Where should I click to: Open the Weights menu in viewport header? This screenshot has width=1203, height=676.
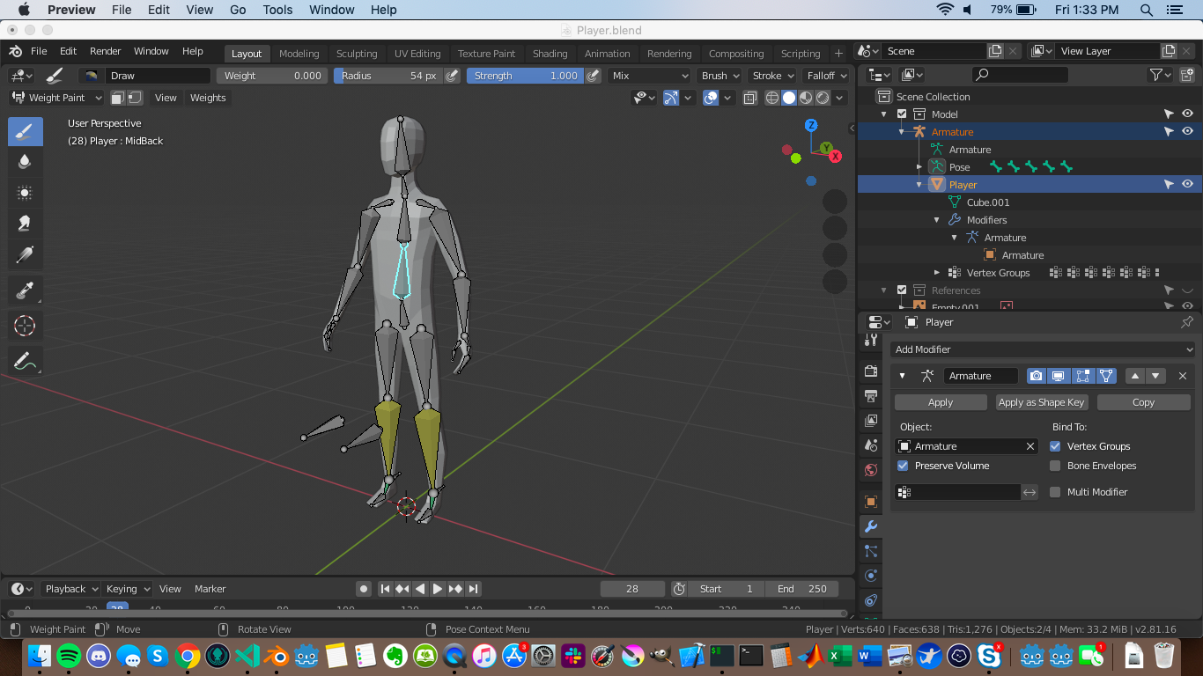pos(208,98)
